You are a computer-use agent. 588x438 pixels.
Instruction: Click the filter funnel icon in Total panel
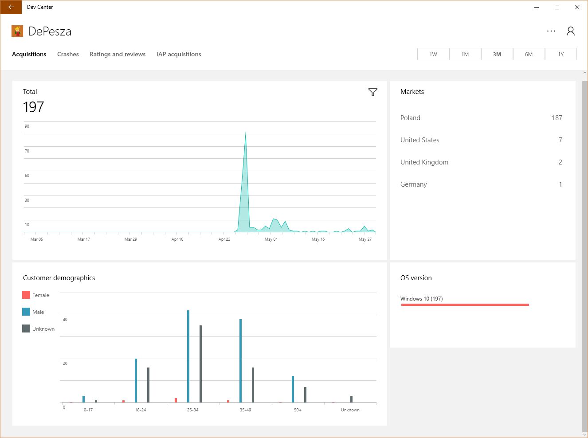pyautogui.click(x=373, y=92)
